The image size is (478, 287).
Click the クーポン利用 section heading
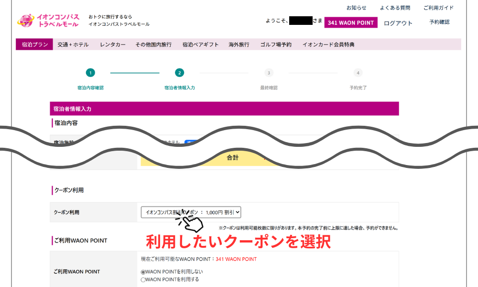[x=69, y=190]
